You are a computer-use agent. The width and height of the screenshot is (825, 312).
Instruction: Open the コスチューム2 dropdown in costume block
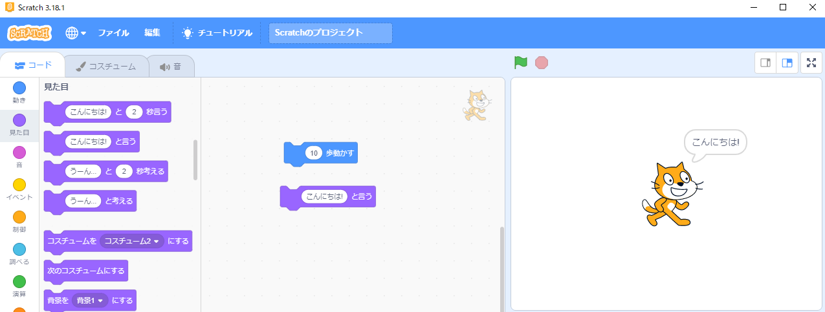pyautogui.click(x=131, y=241)
